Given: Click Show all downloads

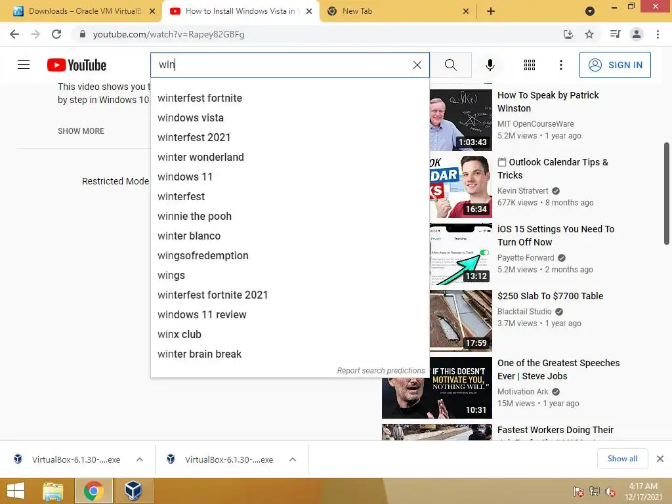Looking at the screenshot, I should click(622, 459).
